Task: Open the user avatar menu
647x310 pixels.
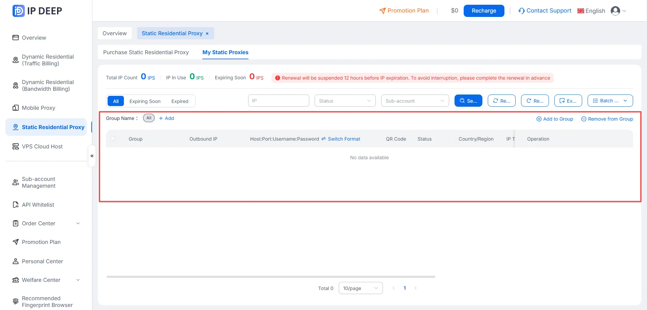Action: pos(618,11)
